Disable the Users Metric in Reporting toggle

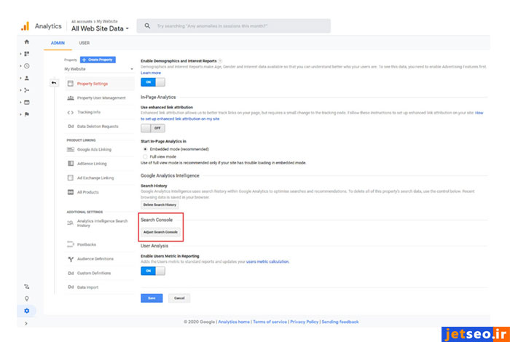click(x=152, y=271)
